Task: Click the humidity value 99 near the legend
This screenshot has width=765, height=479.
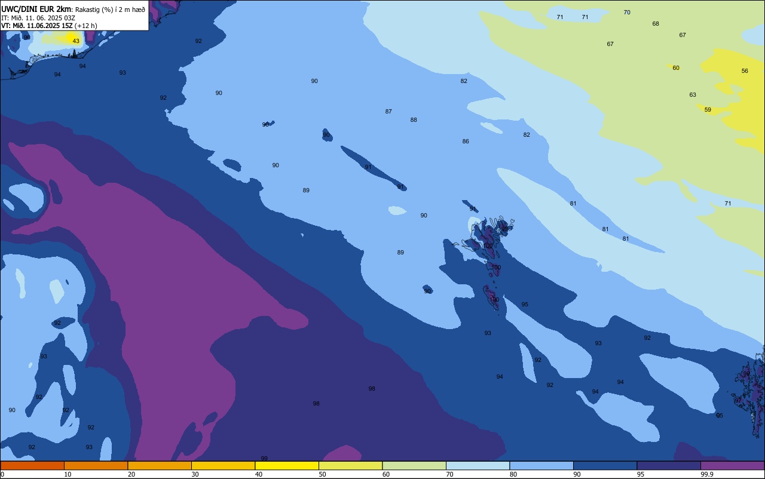Action: coord(264,458)
